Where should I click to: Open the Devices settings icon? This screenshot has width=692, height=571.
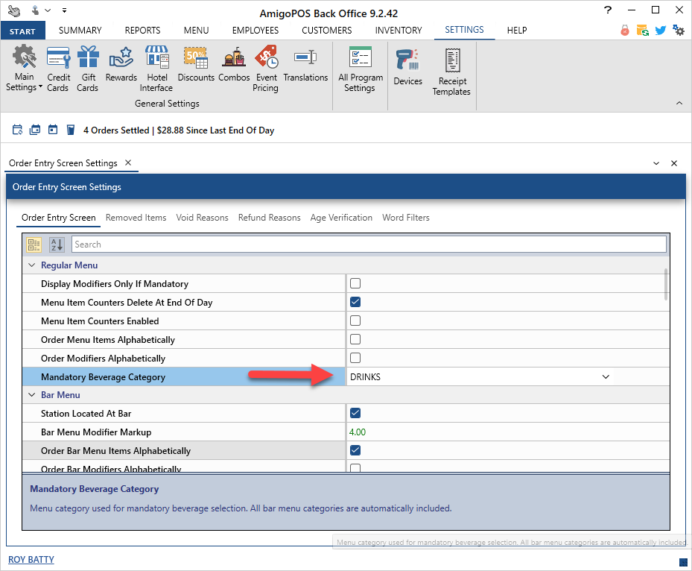[407, 67]
